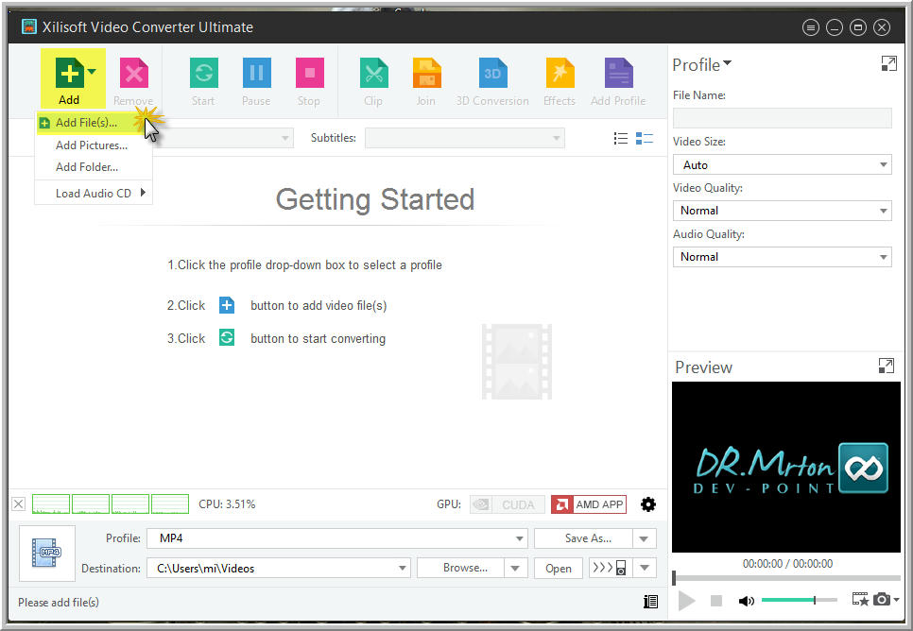
Task: Choose Add File(s)... from the menu
Action: tap(86, 123)
